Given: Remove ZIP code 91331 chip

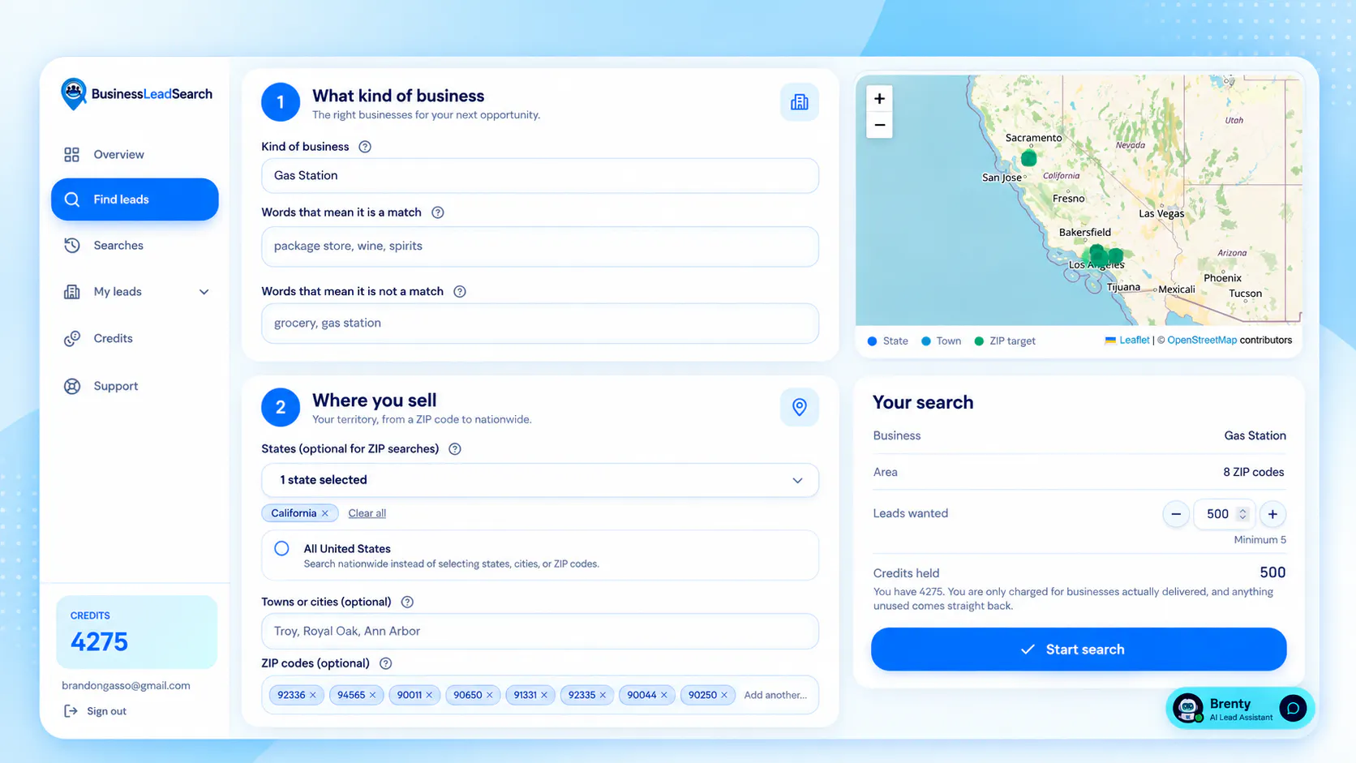Looking at the screenshot, I should (544, 695).
